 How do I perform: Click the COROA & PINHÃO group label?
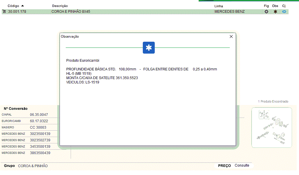pos(33,166)
